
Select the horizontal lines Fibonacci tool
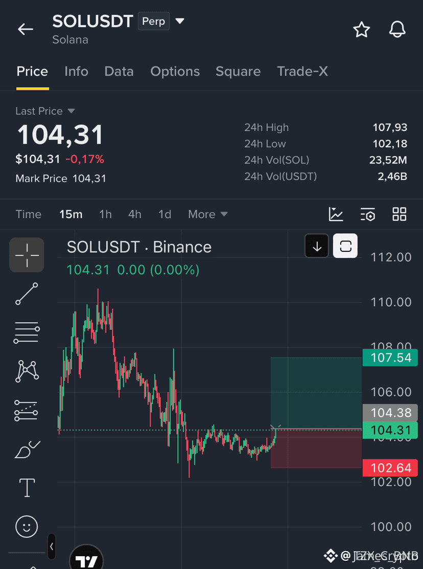[x=27, y=332]
